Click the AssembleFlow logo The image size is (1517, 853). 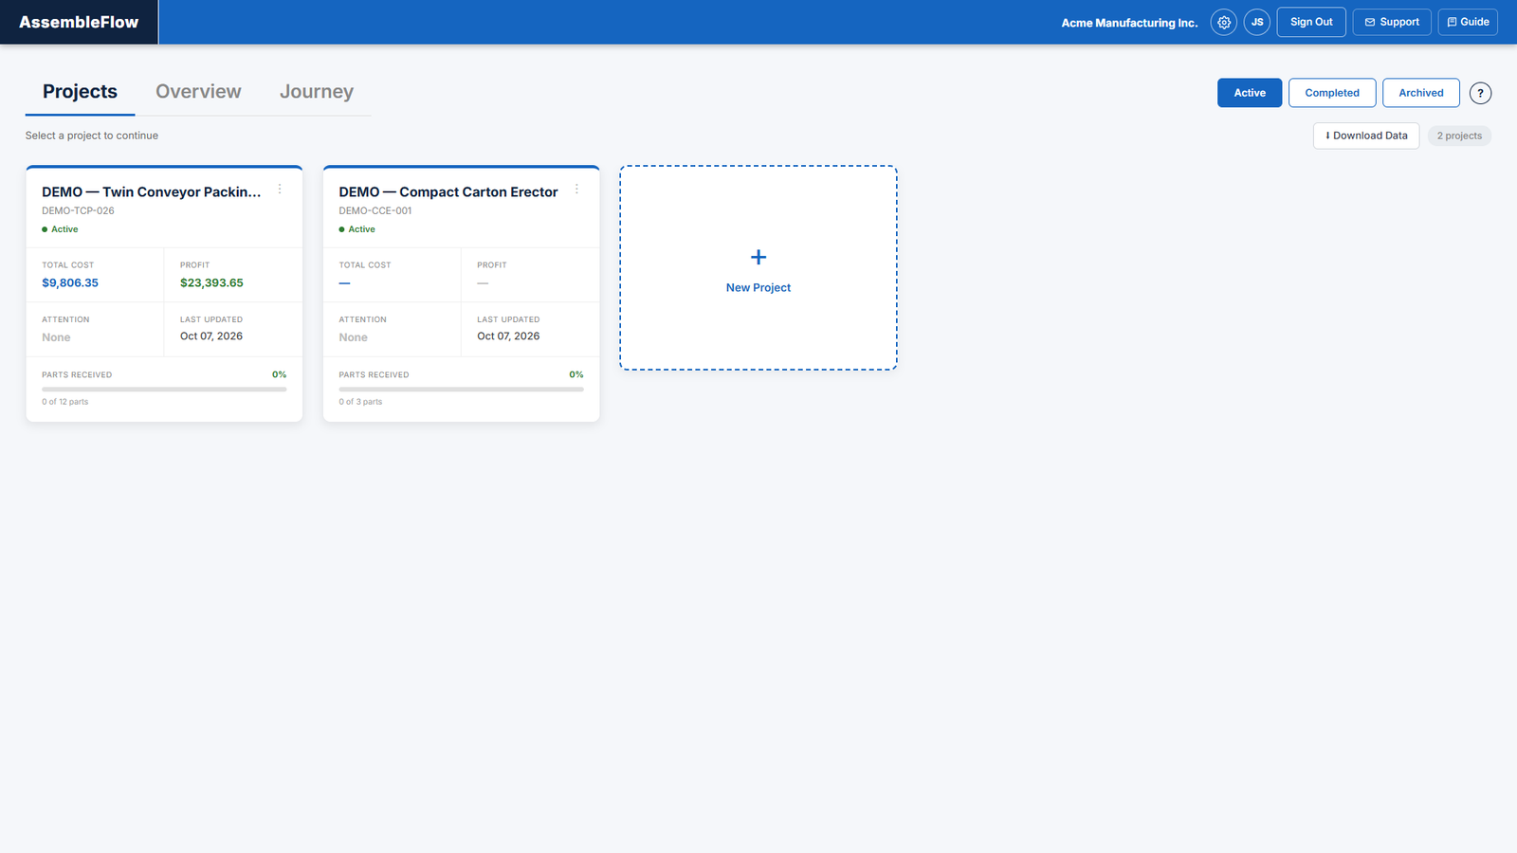tap(79, 22)
